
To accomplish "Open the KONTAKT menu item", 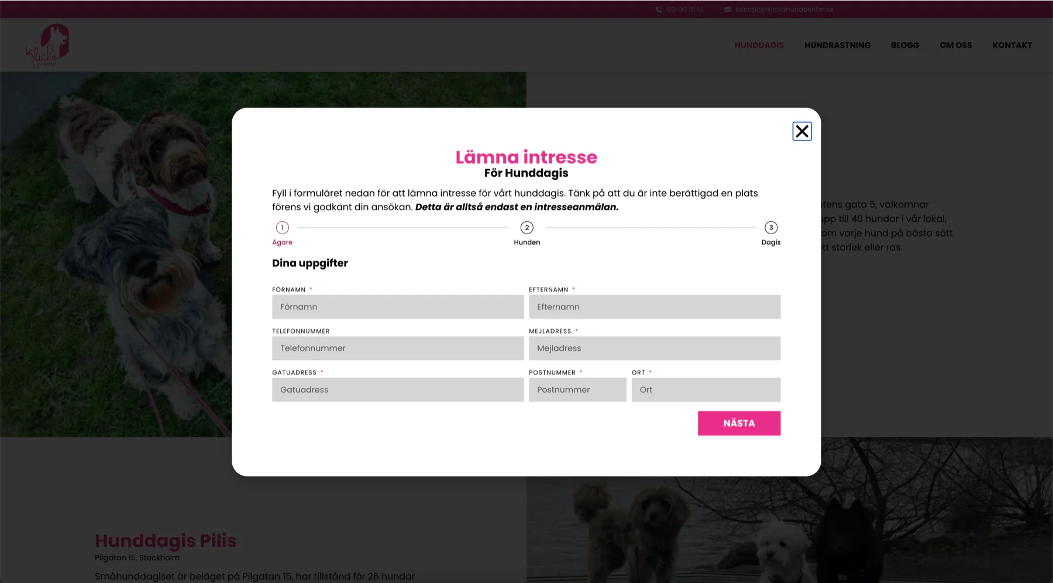I will coord(1012,45).
